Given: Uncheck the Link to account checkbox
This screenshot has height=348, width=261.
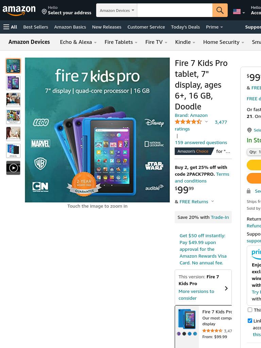Looking at the screenshot, I should click(250, 321).
